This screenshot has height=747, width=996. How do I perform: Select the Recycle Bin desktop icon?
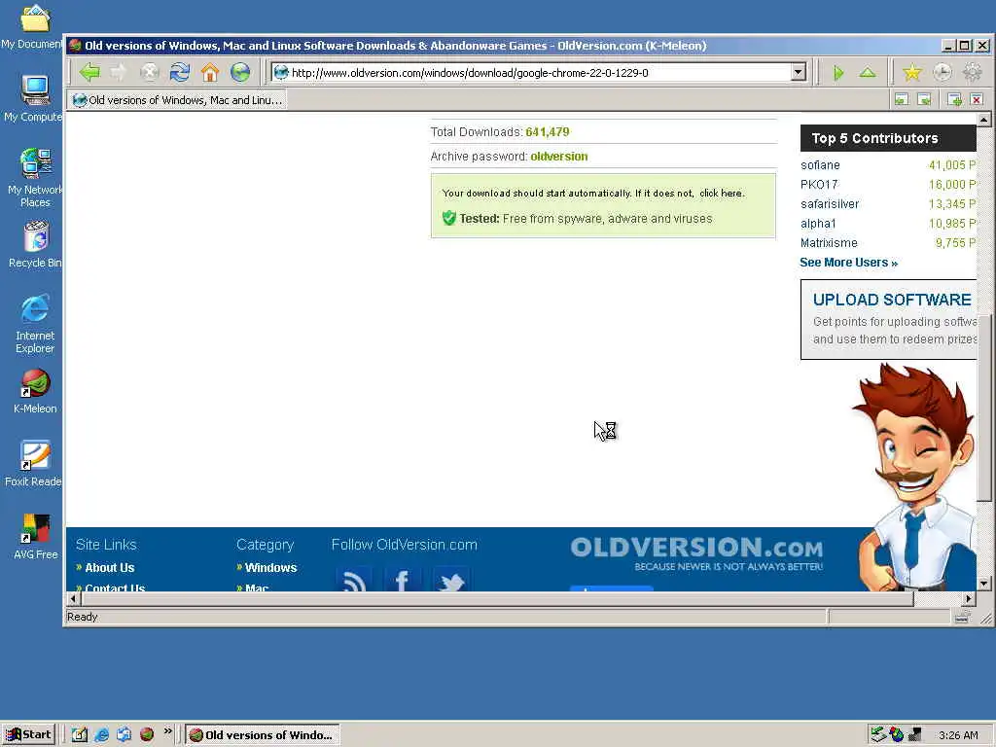pos(36,244)
